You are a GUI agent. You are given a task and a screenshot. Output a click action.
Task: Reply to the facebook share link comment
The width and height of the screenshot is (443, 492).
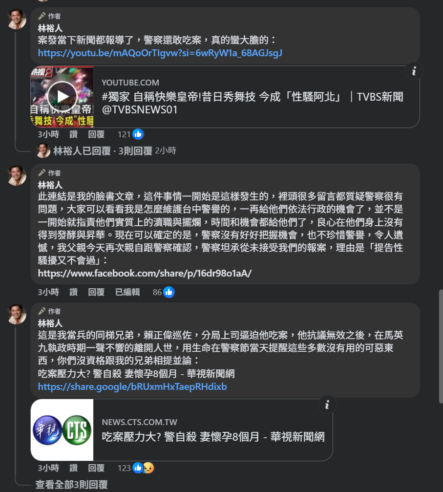[96, 292]
